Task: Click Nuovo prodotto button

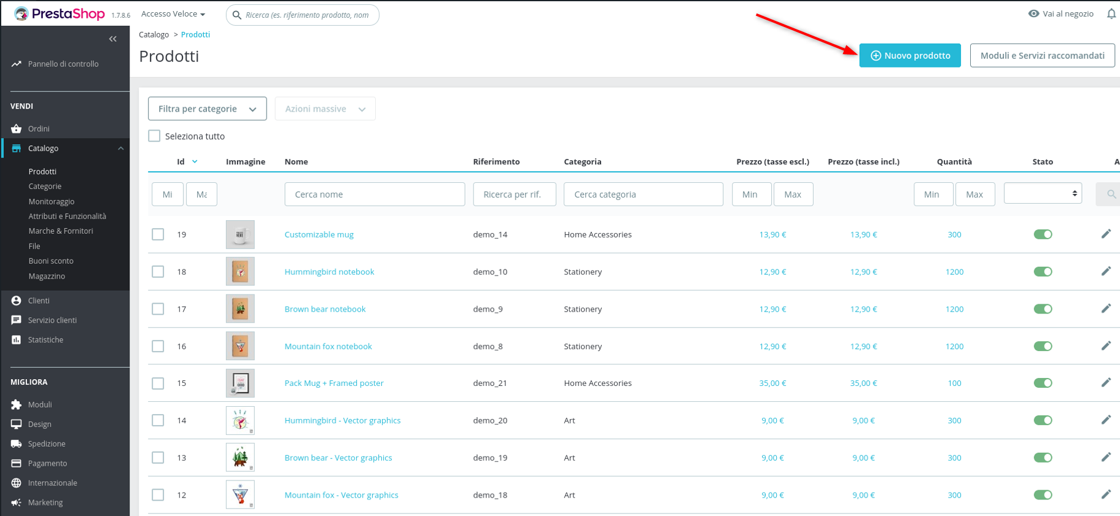Action: (x=910, y=55)
